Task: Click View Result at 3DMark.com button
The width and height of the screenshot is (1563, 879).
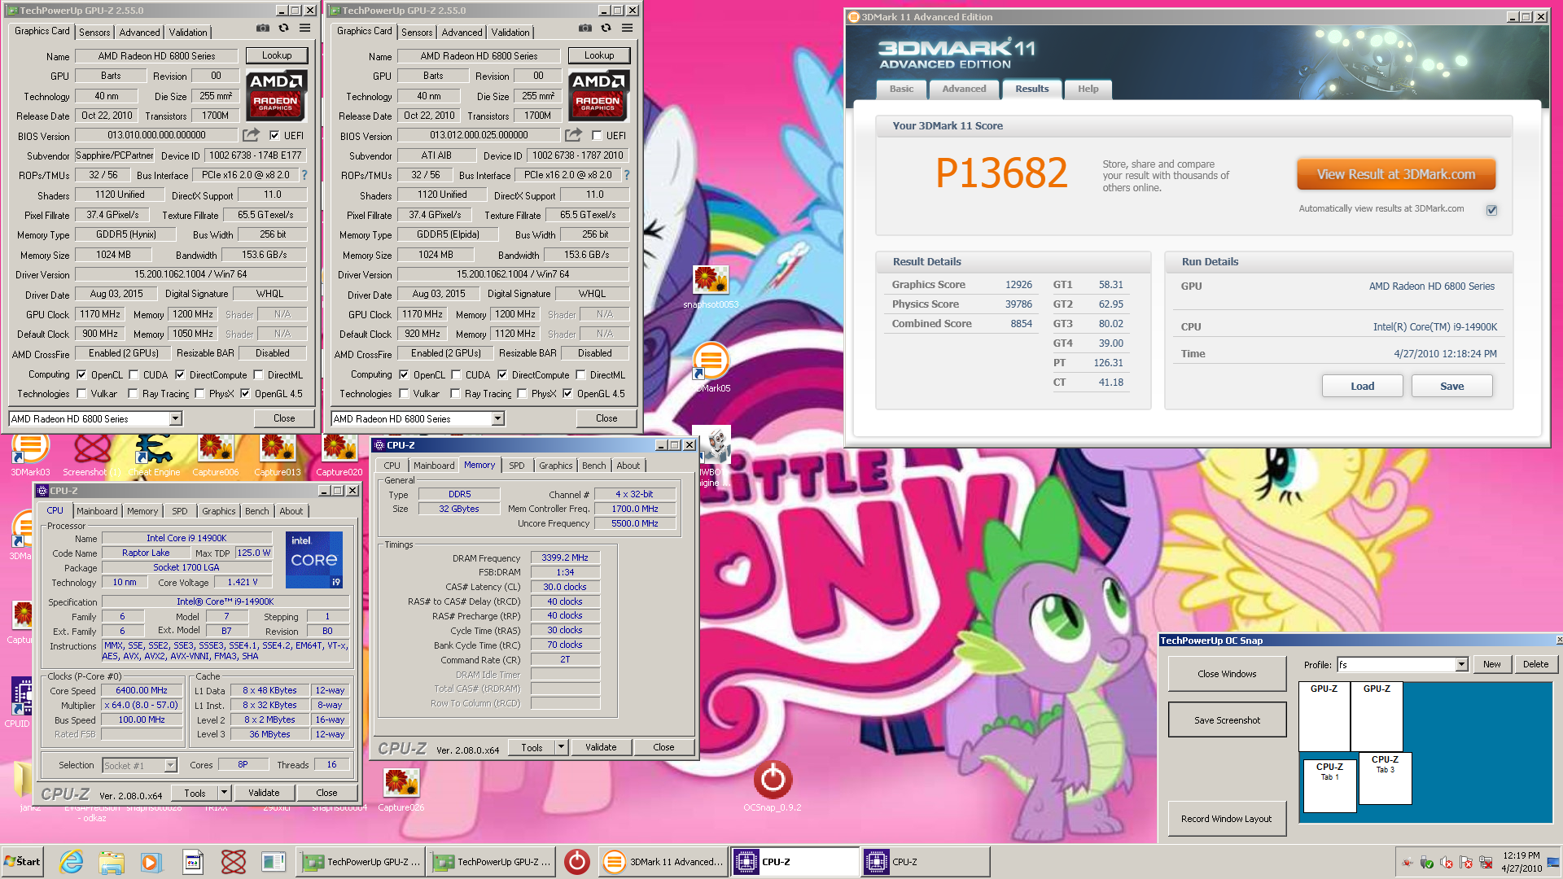Action: (1395, 174)
